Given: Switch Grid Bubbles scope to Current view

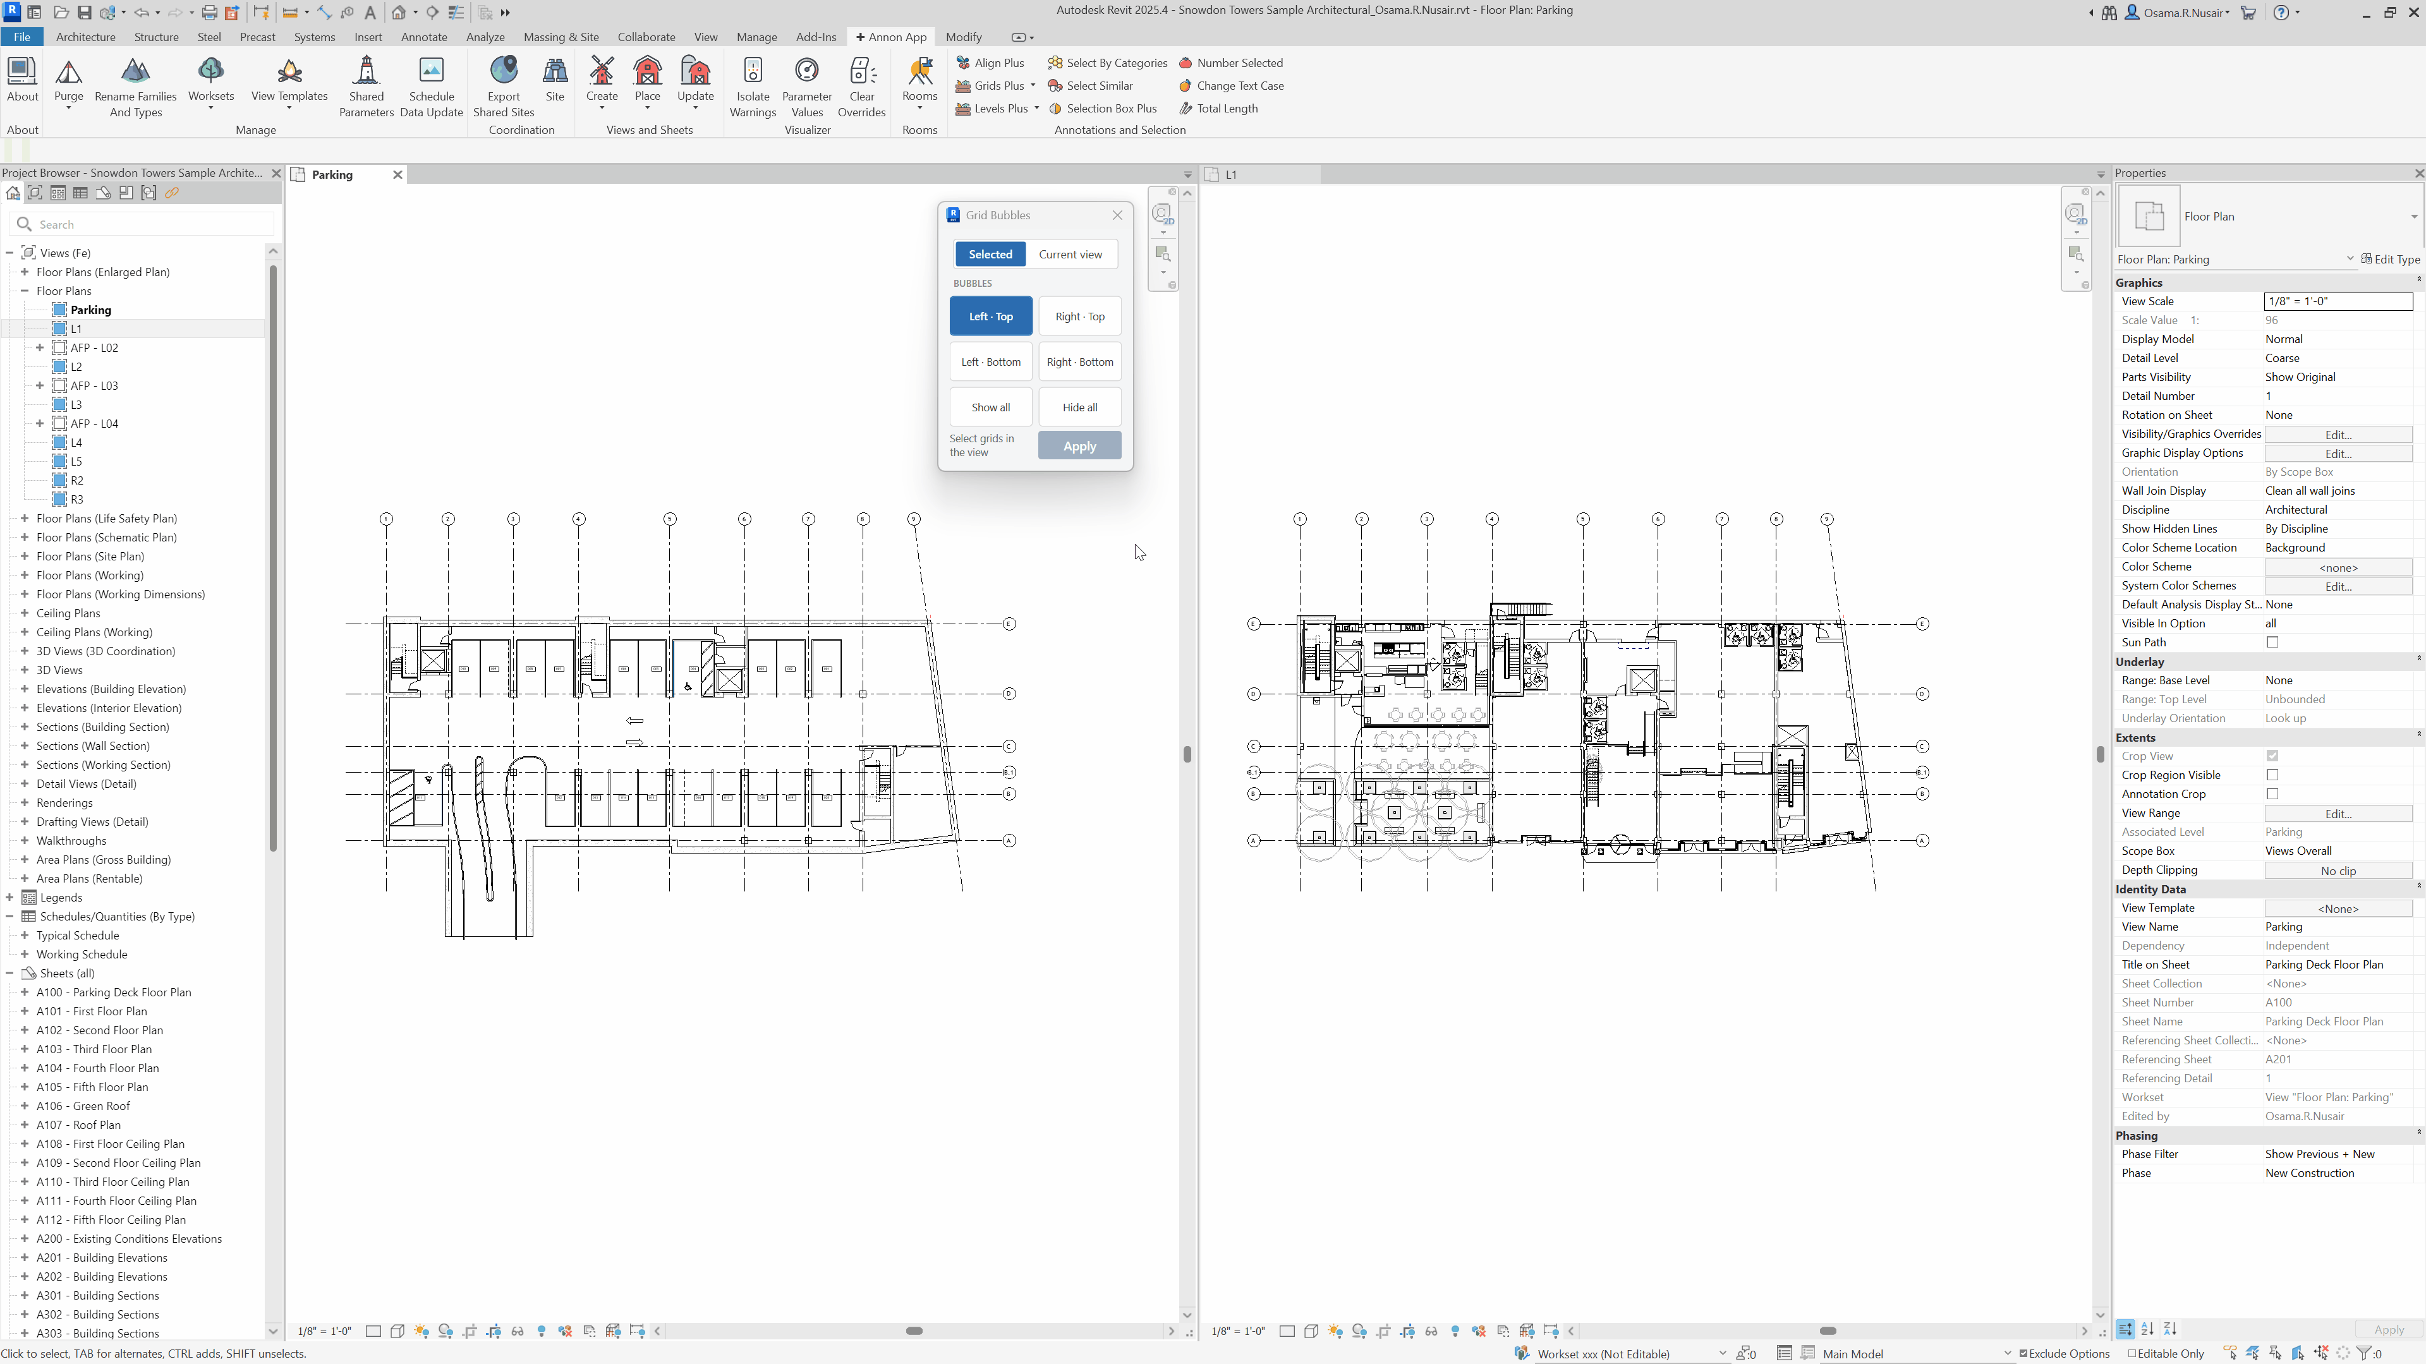Looking at the screenshot, I should 1070,254.
